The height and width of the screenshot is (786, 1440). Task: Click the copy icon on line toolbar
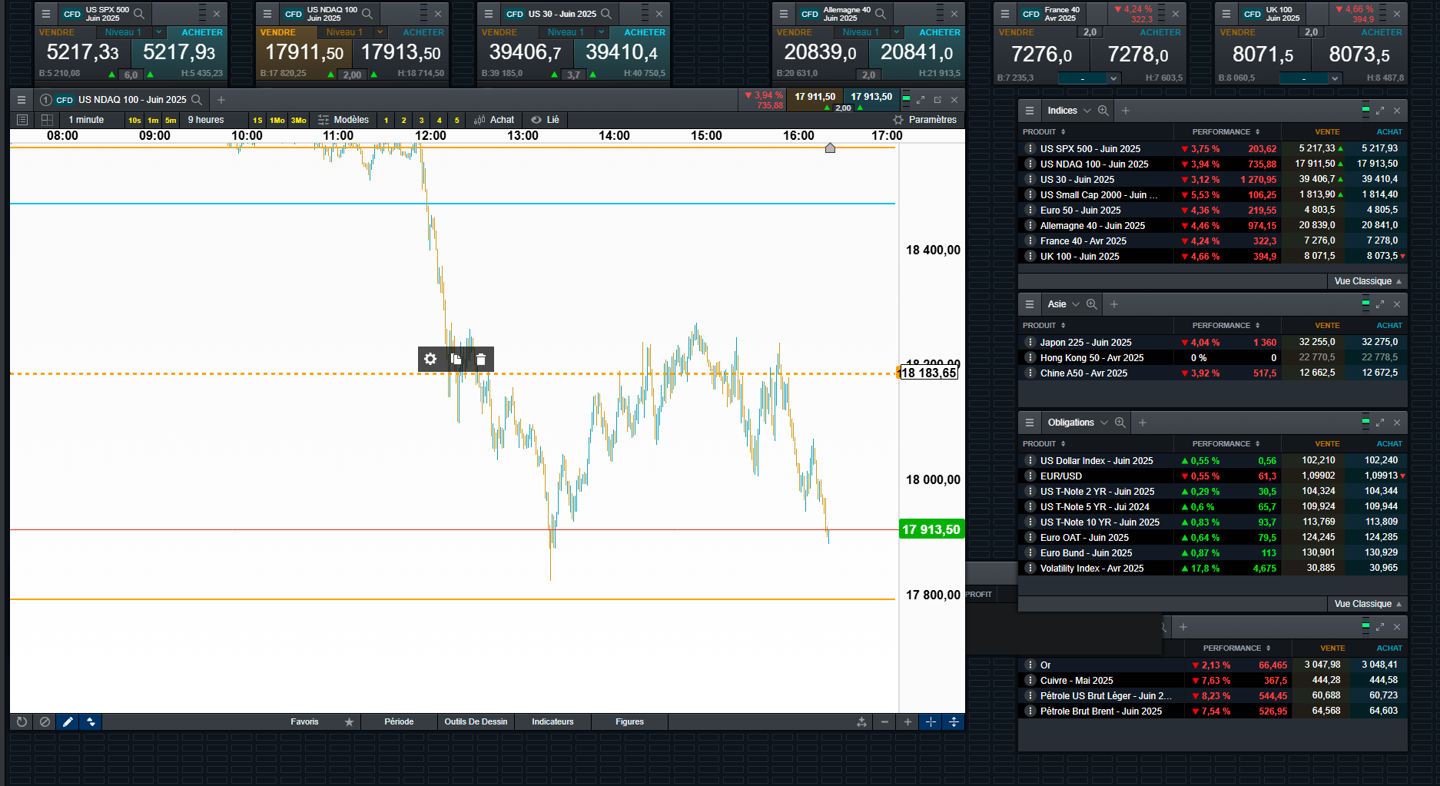456,359
